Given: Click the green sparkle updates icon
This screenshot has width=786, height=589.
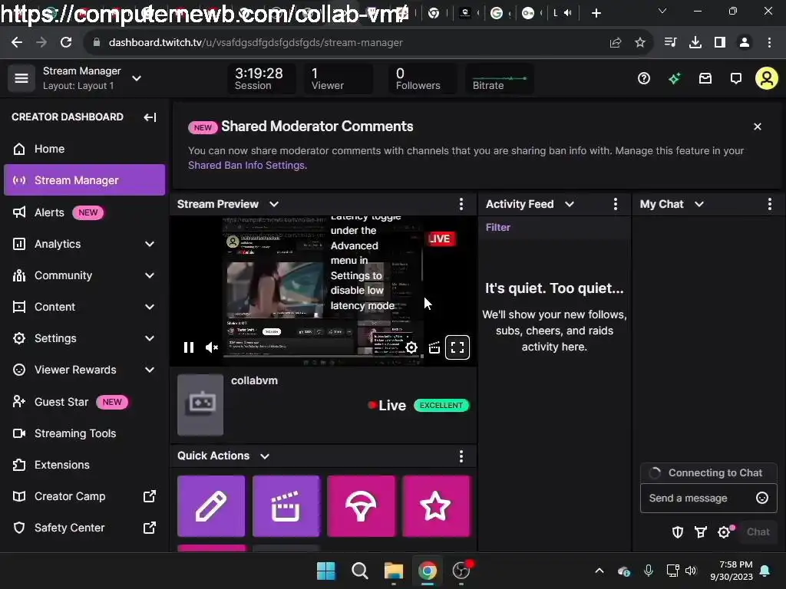Looking at the screenshot, I should pyautogui.click(x=674, y=78).
